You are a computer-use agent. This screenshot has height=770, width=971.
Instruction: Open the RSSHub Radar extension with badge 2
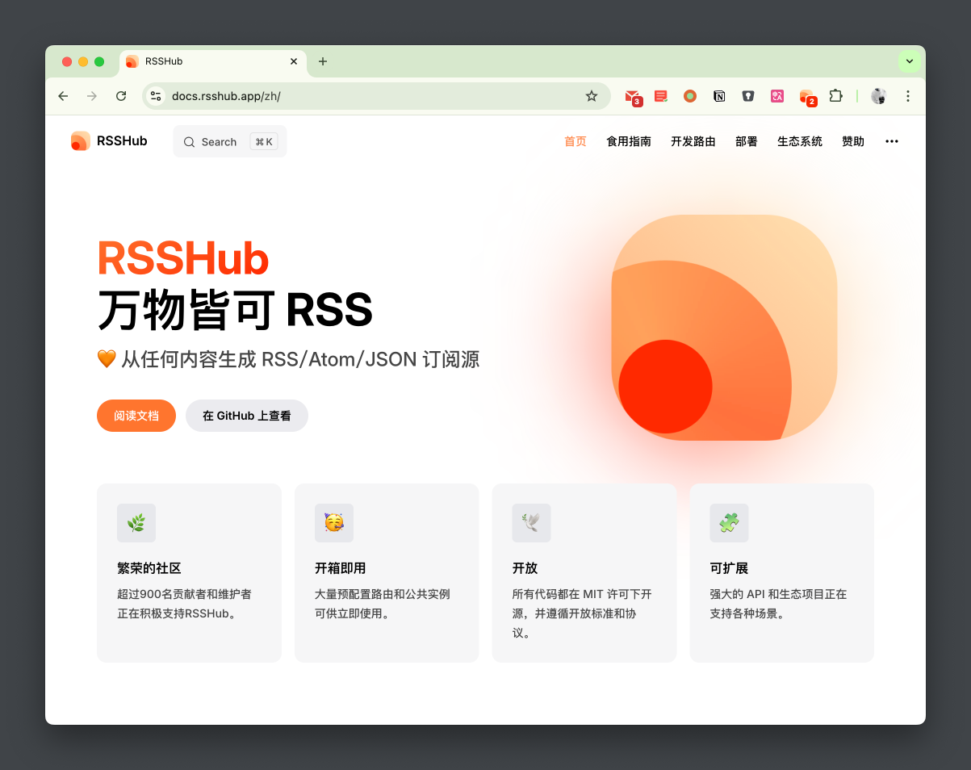pos(807,97)
